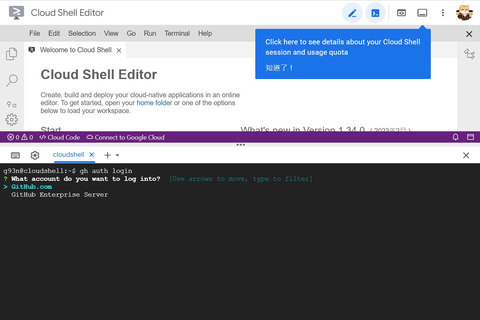Open Manage settings gear in sidebar
This screenshot has width=480, height=320.
coord(11,120)
